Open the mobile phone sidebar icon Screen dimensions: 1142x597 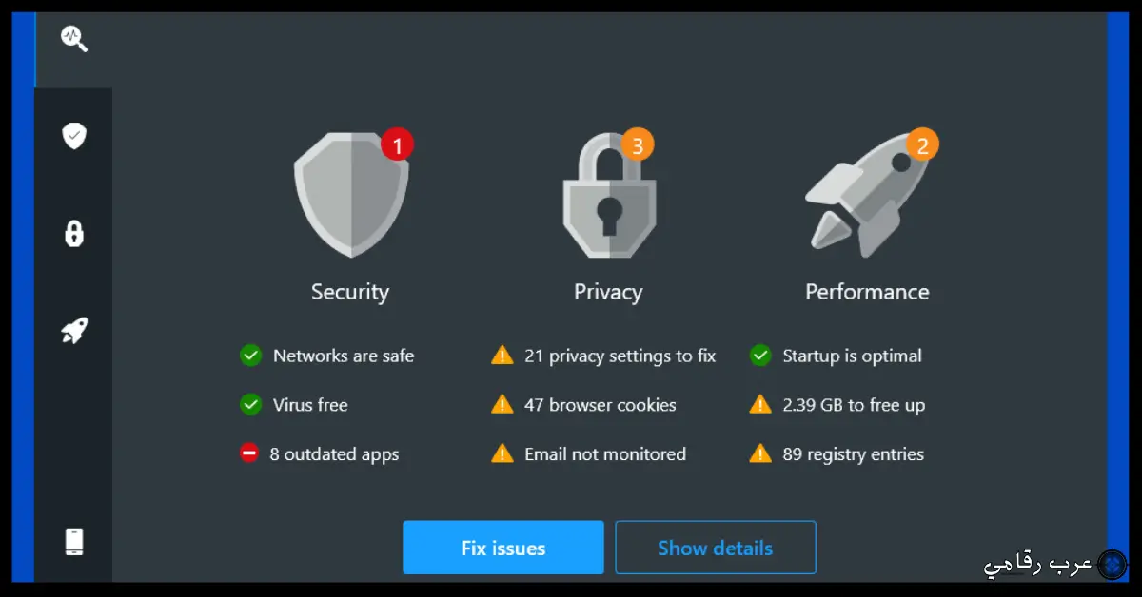tap(74, 541)
